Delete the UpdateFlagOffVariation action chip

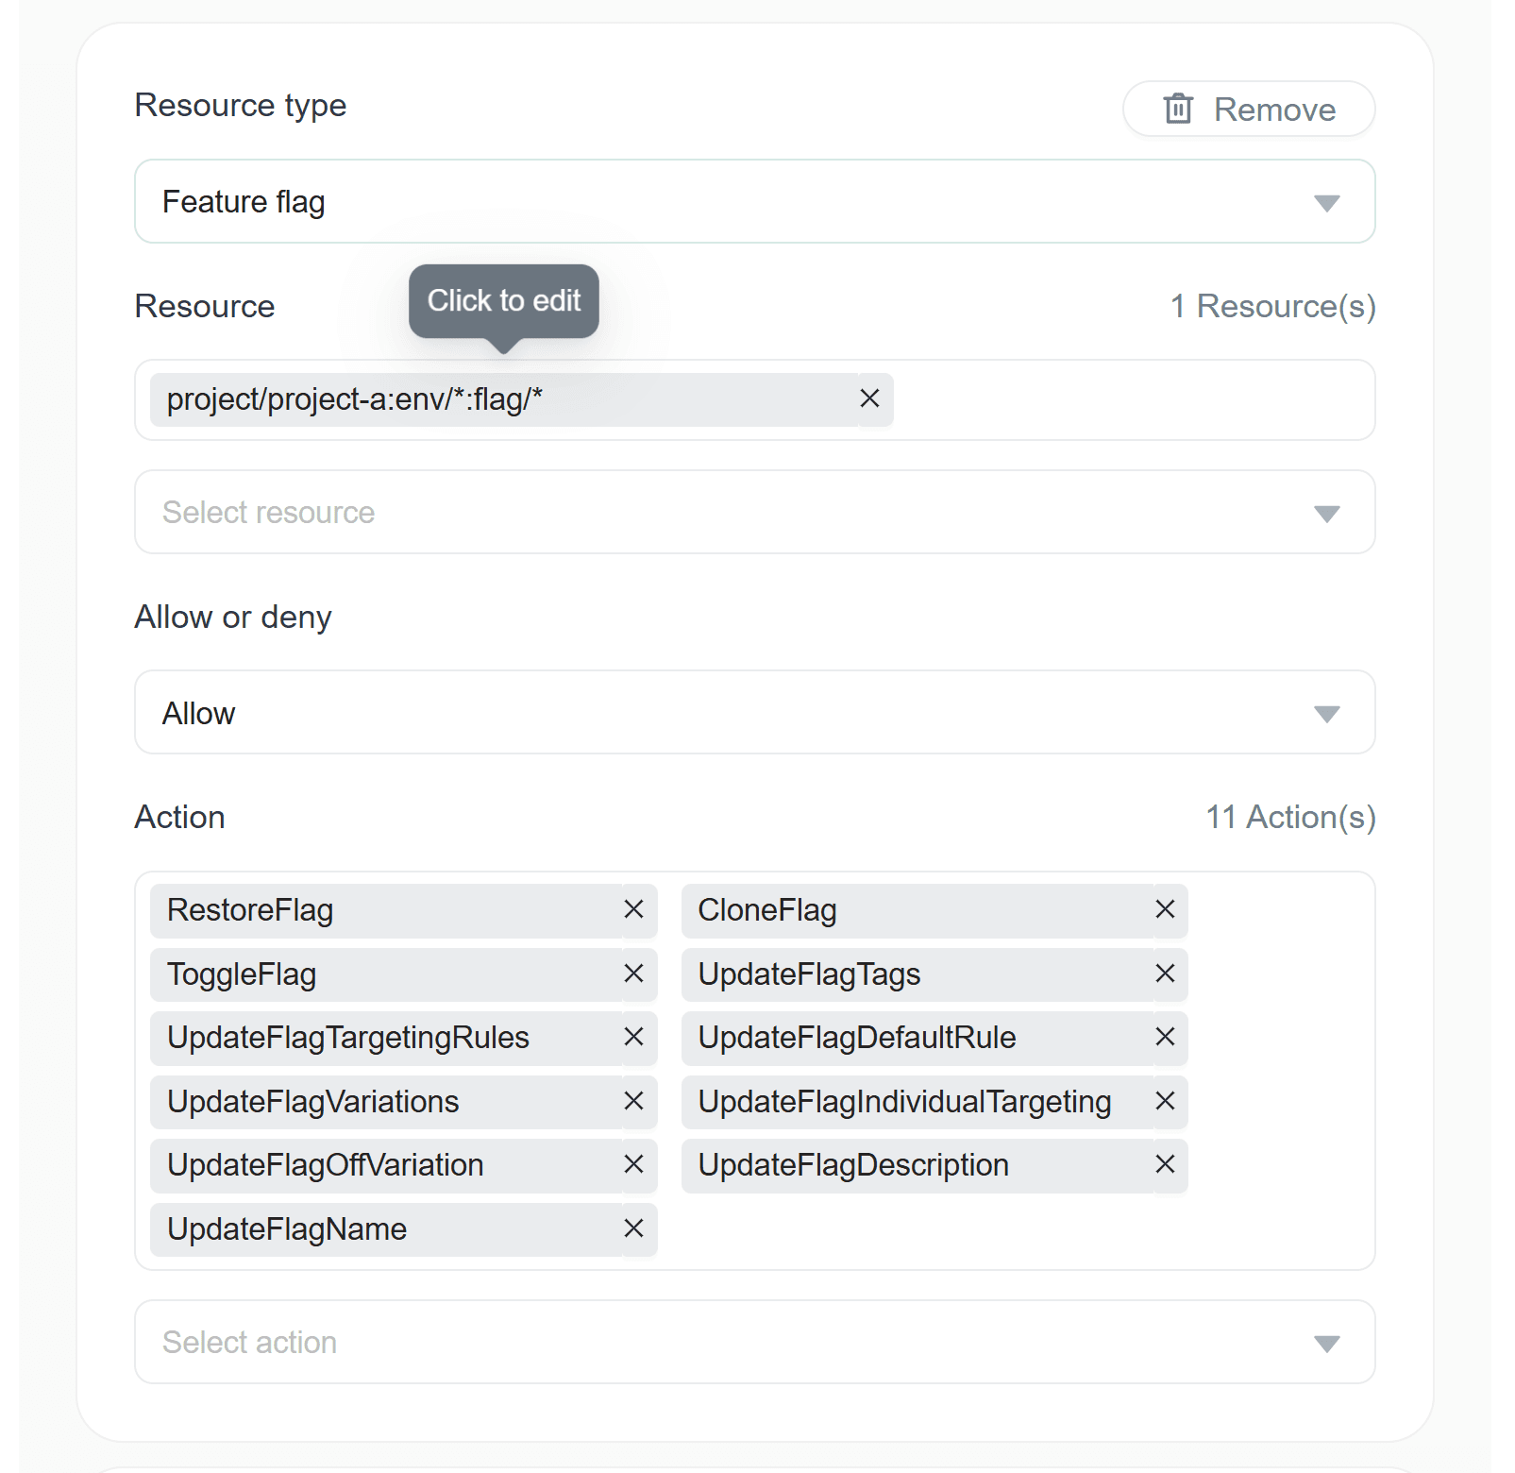point(633,1165)
